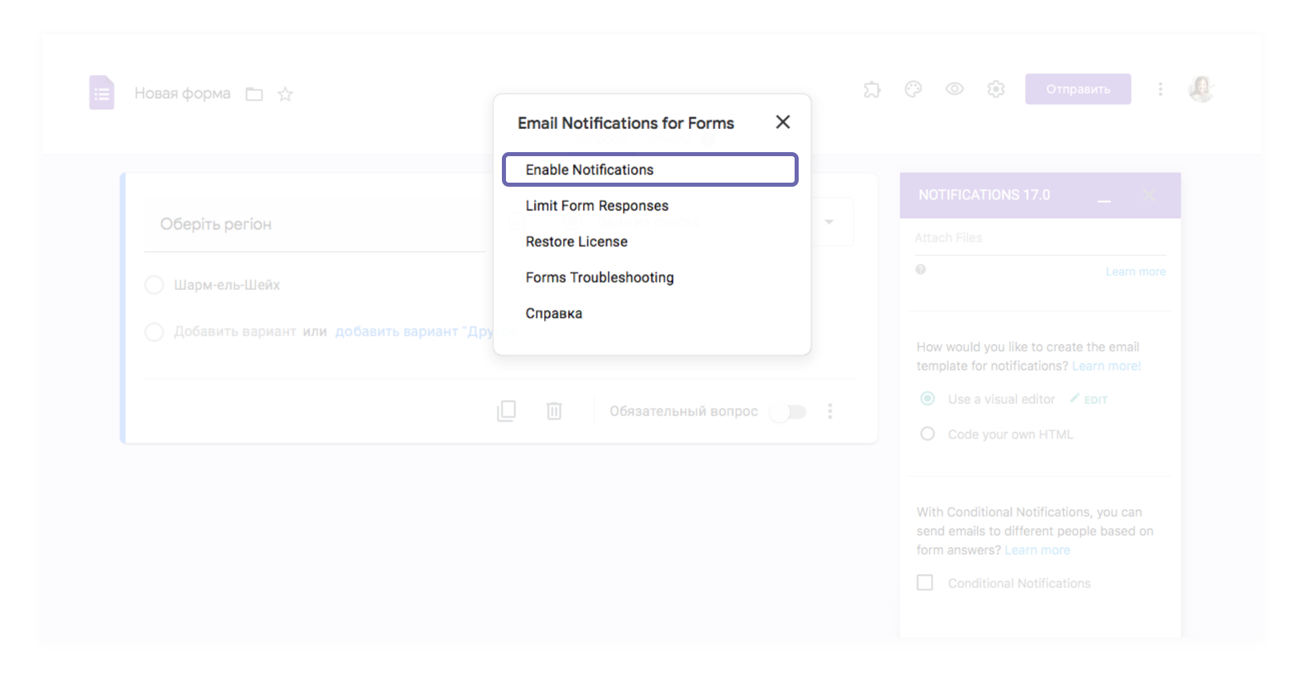Duplicate the question using the copy icon
Image resolution: width=1304 pixels, height=679 pixels.
tap(507, 411)
